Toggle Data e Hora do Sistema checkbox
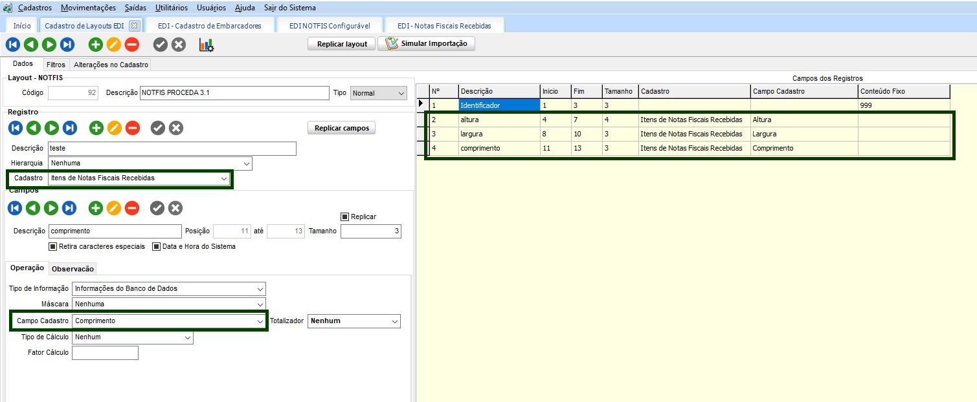977x402 pixels. coord(157,246)
